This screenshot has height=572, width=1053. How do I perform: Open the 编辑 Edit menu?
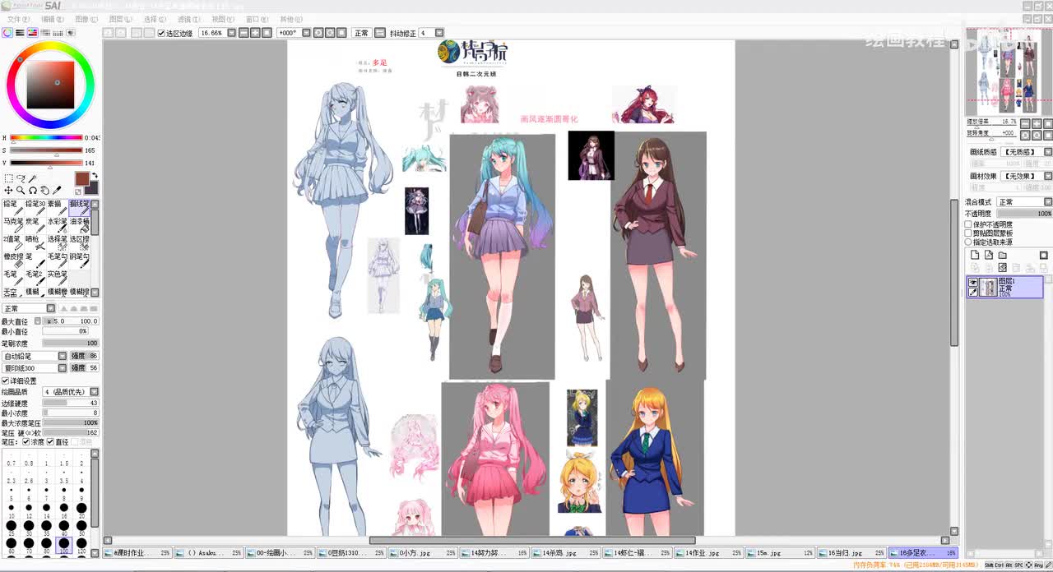pyautogui.click(x=53, y=19)
